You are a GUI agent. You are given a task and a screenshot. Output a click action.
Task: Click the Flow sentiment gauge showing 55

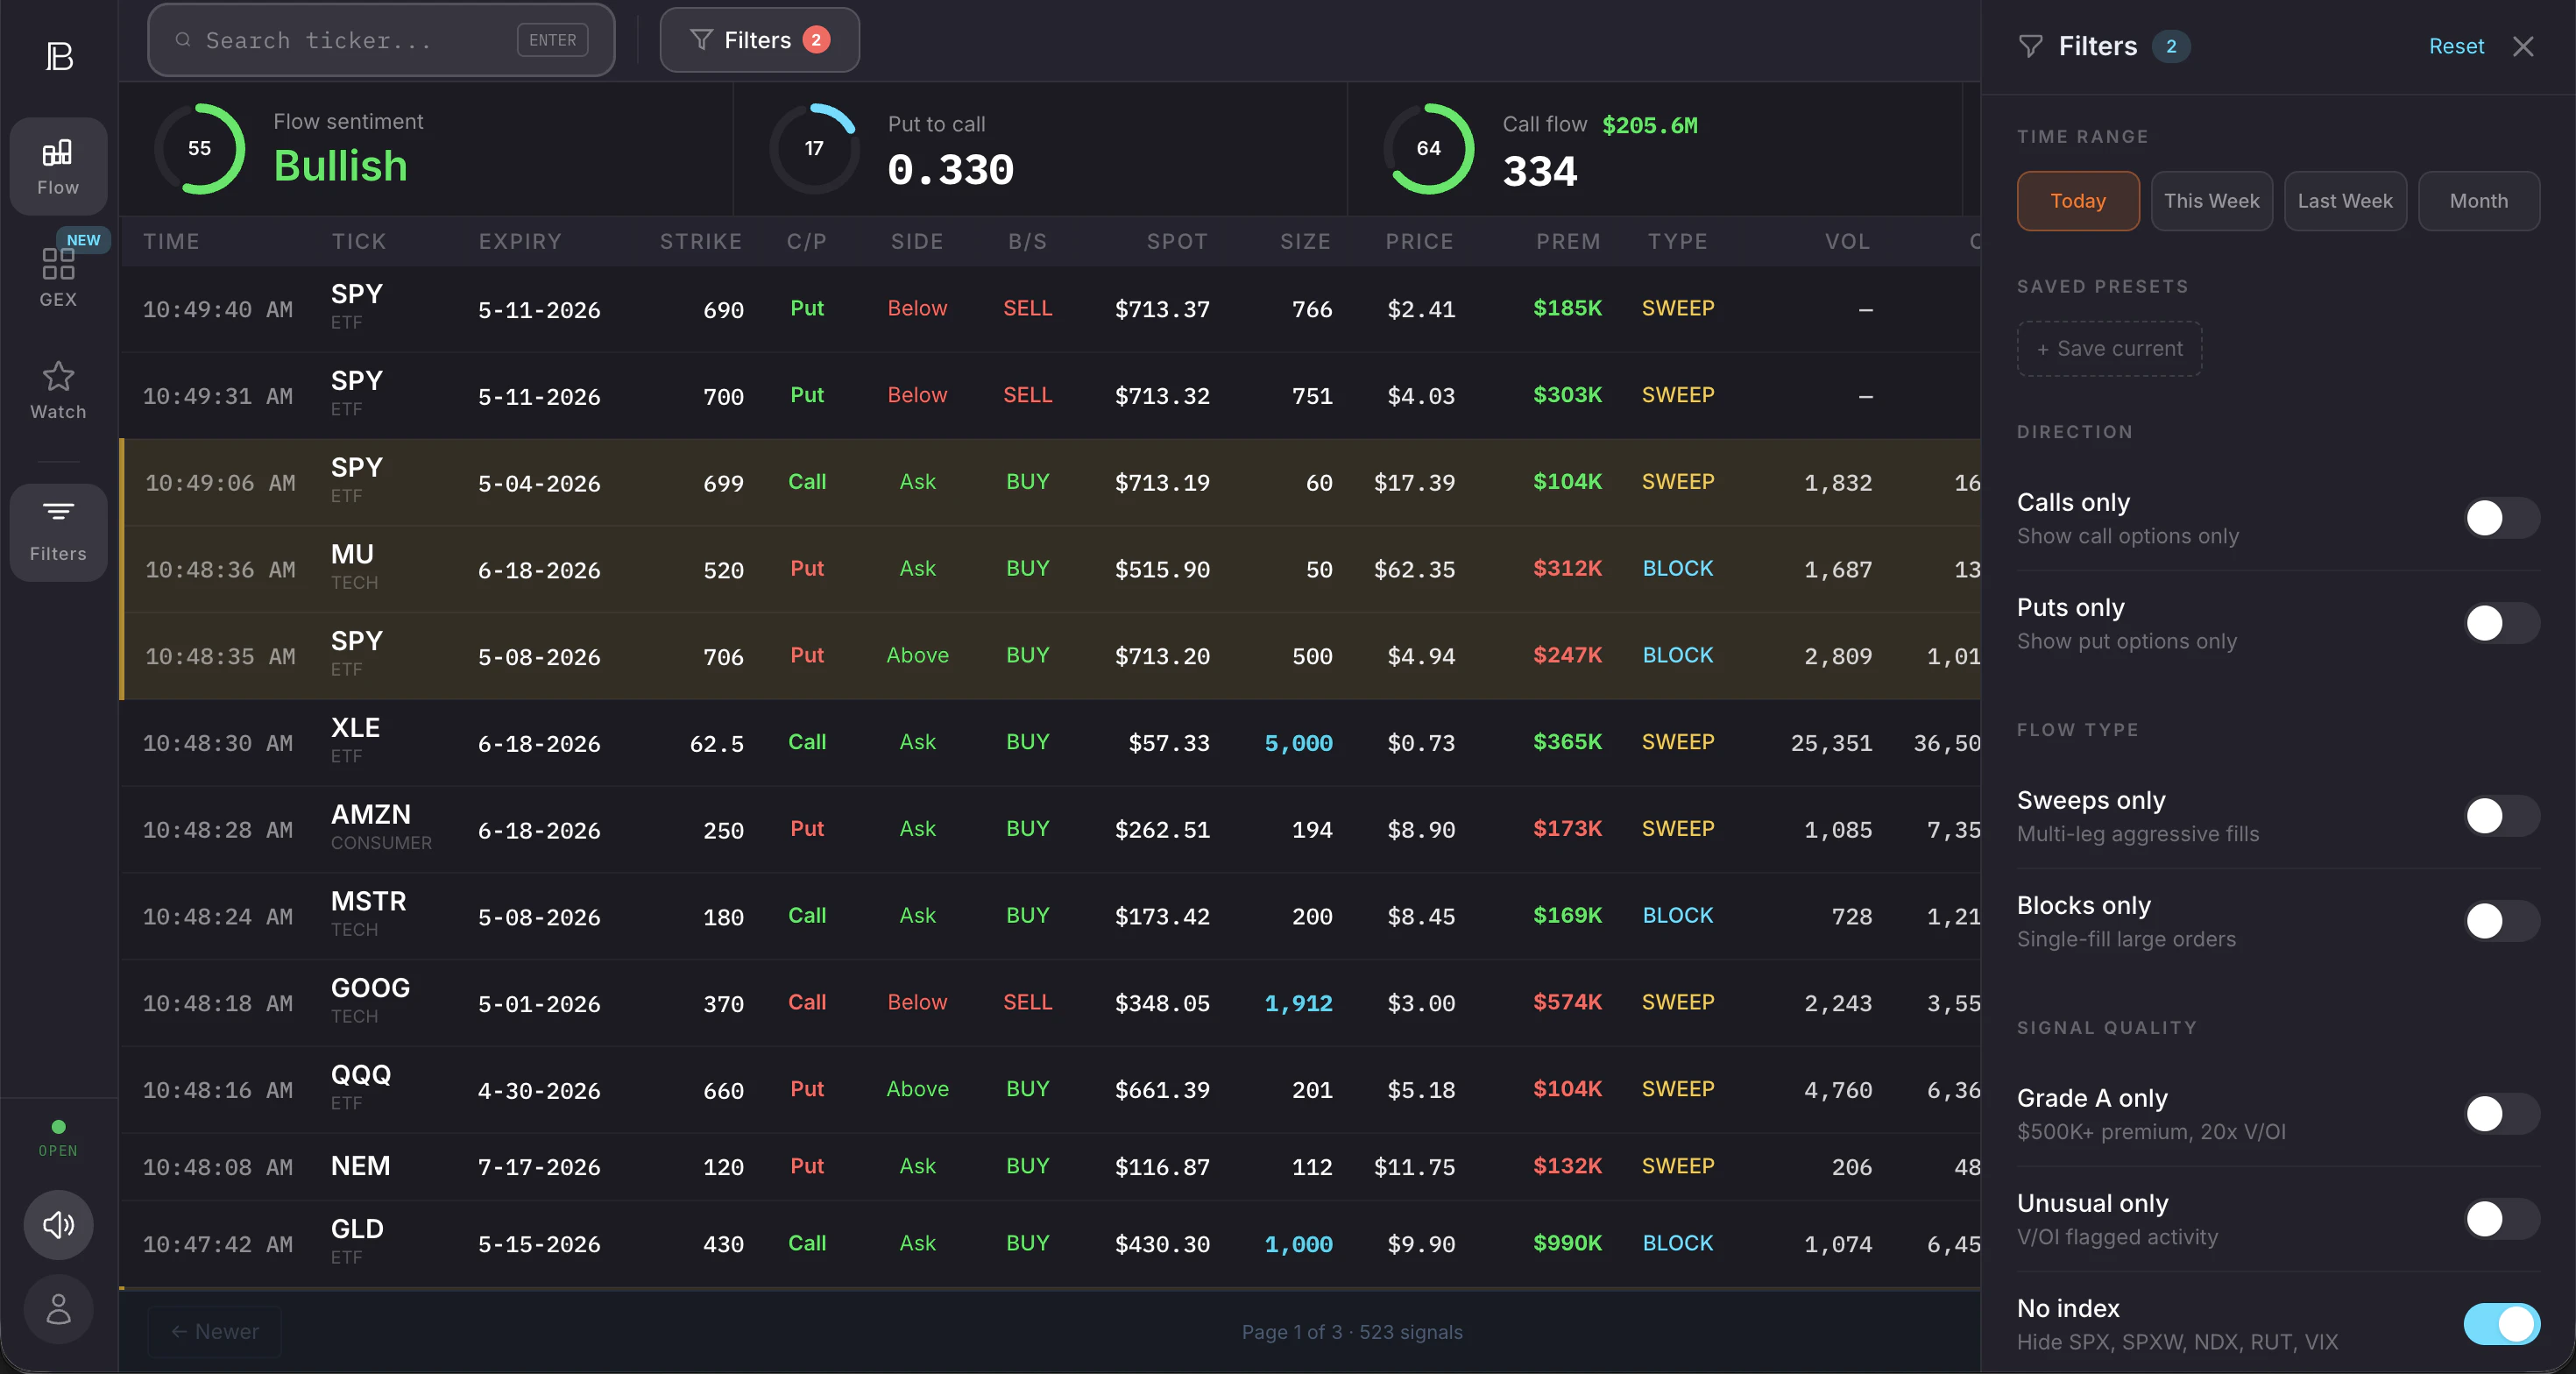coord(200,148)
